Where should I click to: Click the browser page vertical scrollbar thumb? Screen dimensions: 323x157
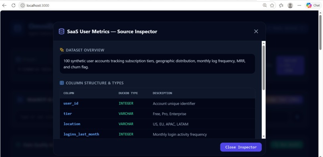point(320,32)
